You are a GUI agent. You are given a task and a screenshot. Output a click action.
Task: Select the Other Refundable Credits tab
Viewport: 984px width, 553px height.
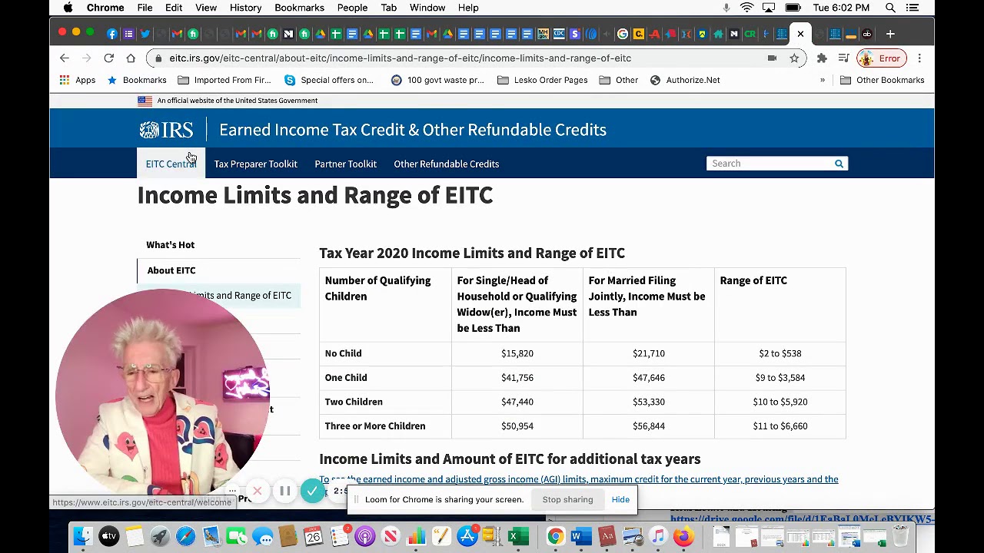[446, 164]
